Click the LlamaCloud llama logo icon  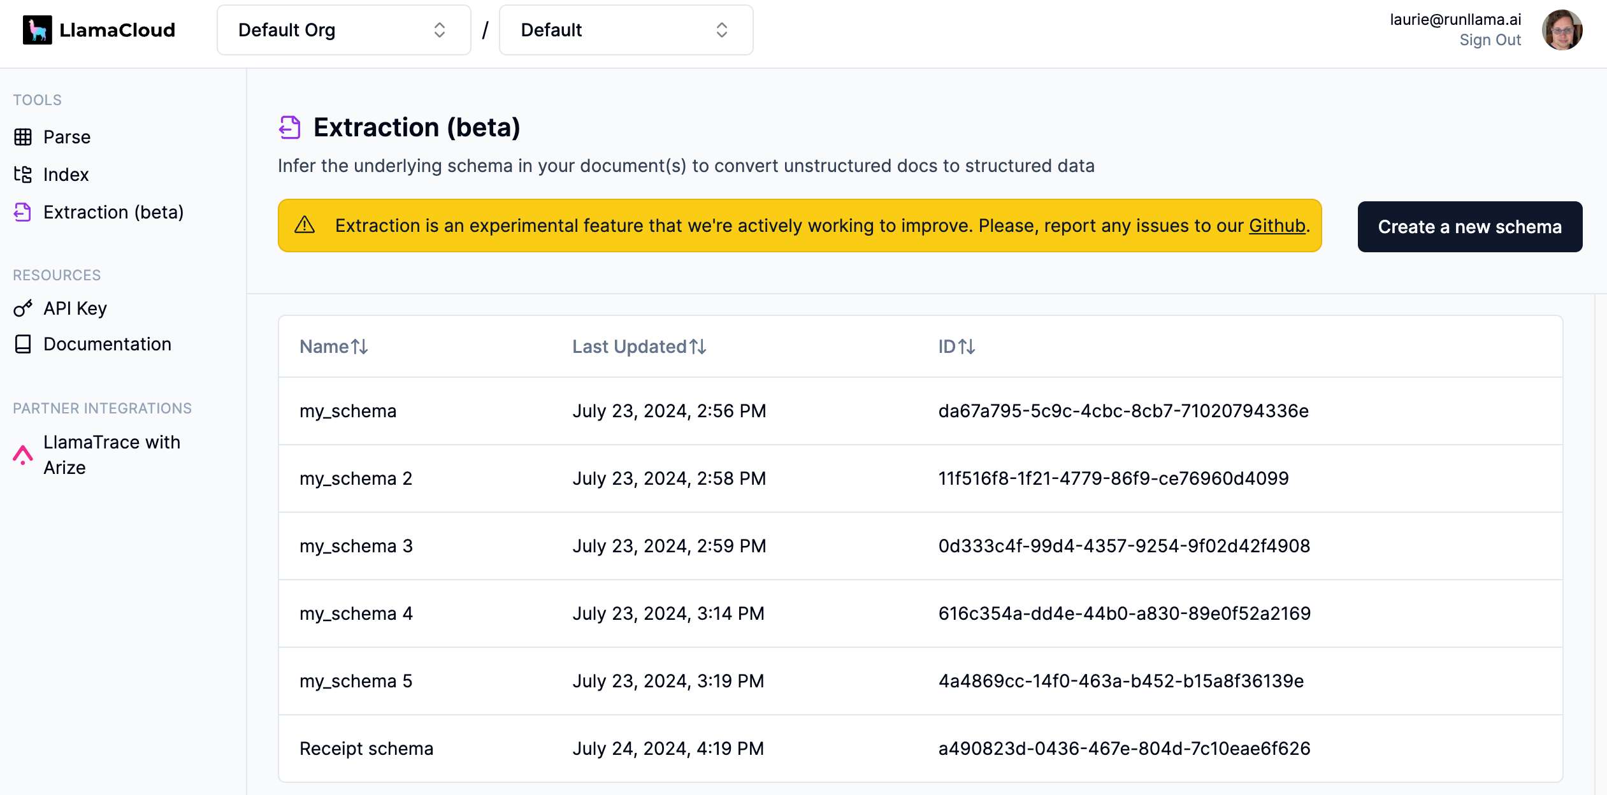tap(37, 30)
